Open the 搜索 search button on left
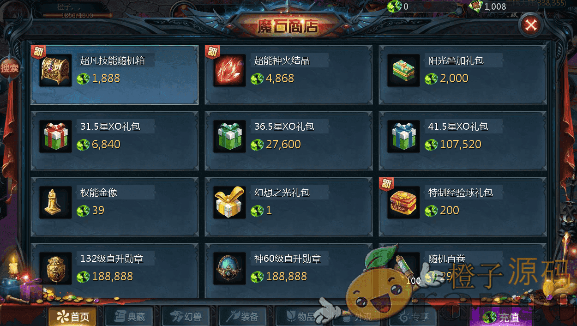 9,68
